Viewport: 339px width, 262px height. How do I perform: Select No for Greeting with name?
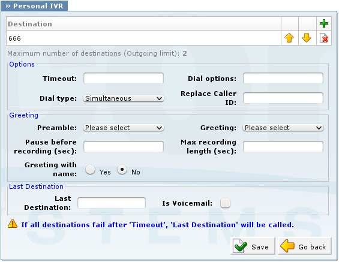click(122, 170)
